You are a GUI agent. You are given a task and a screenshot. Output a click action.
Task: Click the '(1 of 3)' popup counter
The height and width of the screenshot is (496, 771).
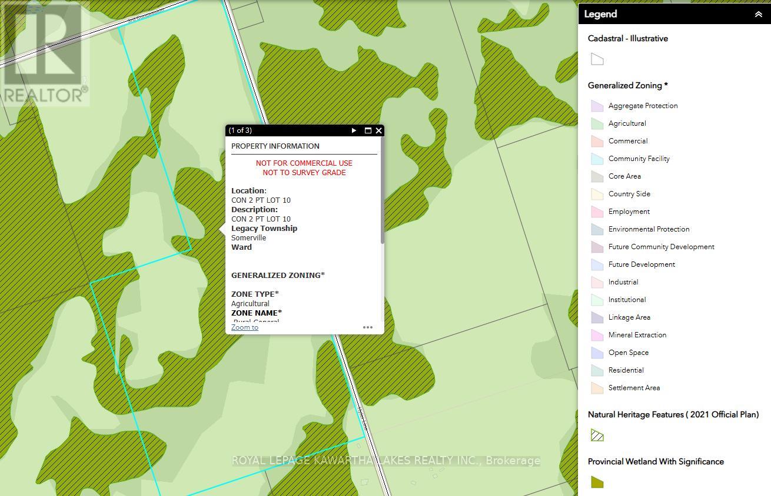(x=240, y=130)
